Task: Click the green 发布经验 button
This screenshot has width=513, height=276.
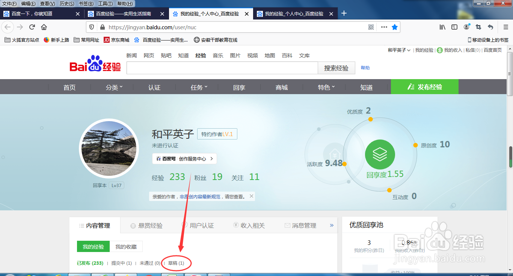Action: pos(425,87)
